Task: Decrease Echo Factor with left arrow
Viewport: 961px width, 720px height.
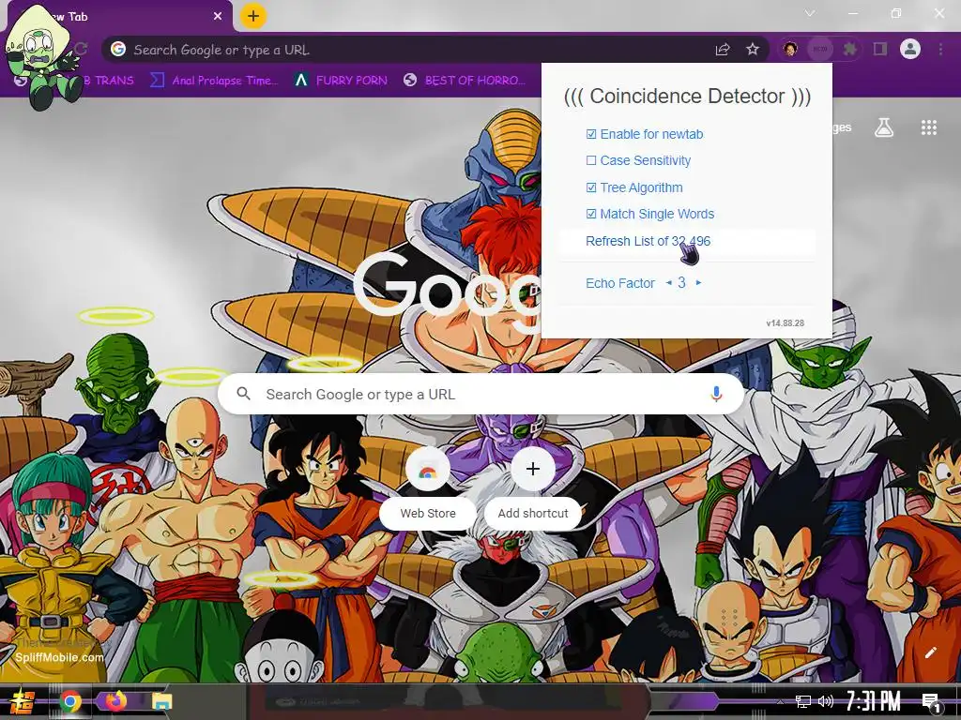Action: pos(668,283)
